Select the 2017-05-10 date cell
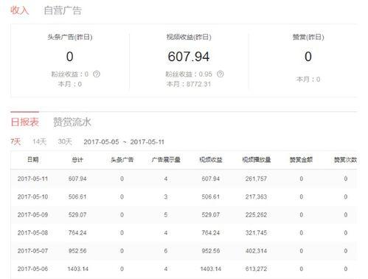Viewport: 368px width, 279px height. [32, 197]
